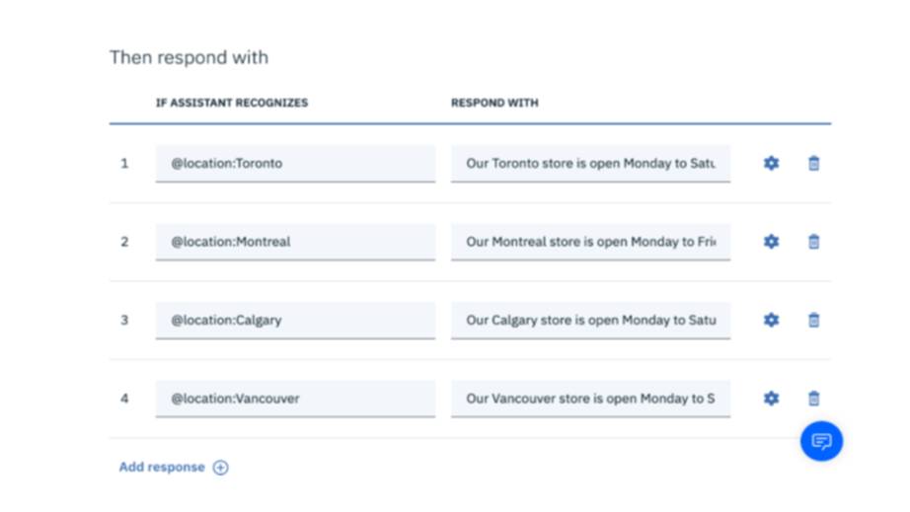The image size is (910, 512).
Task: Edit the @location:Montreal condition field
Action: click(294, 242)
